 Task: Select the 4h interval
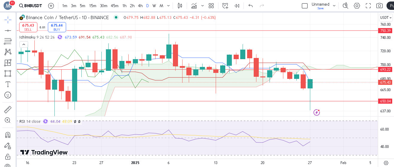point(140,6)
